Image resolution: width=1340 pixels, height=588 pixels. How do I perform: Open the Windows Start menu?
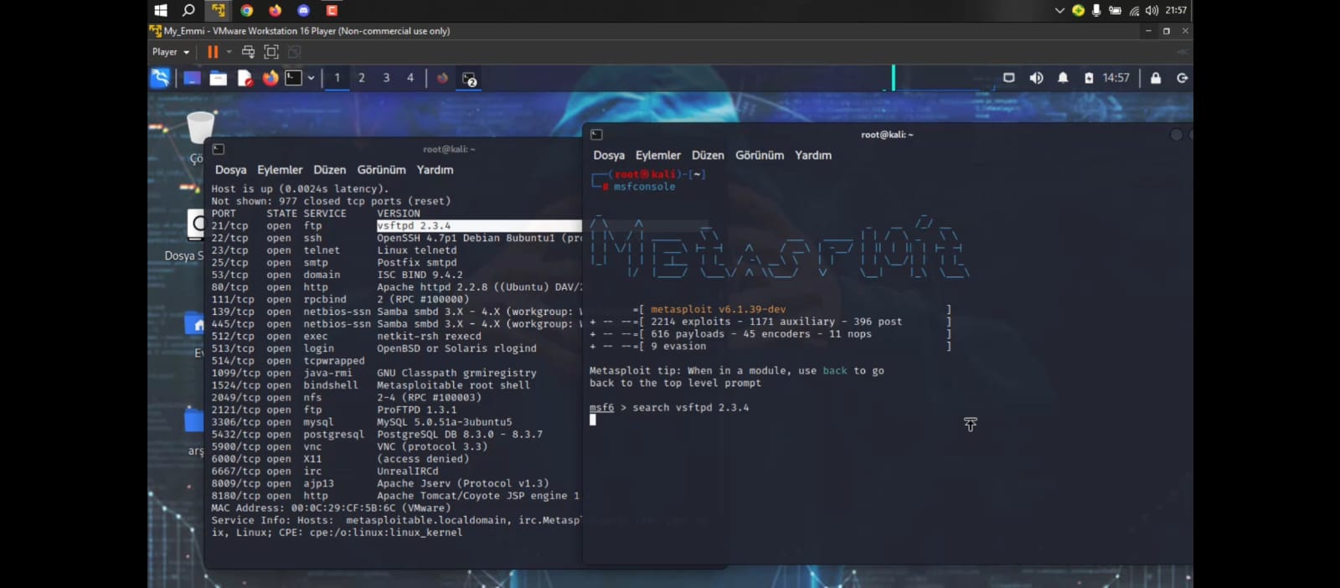(x=161, y=10)
